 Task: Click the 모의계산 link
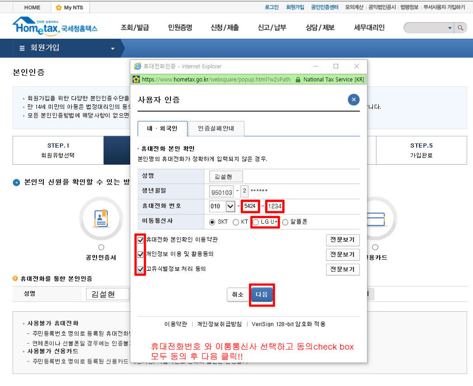coord(354,7)
